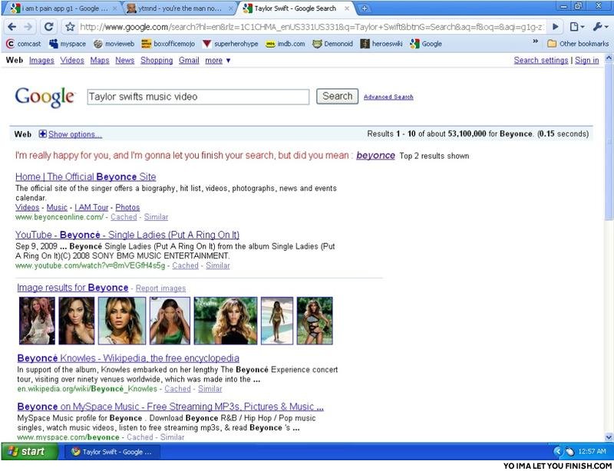Image resolution: width=614 pixels, height=471 pixels.
Task: Focus the Google search text box
Action: pos(198,97)
